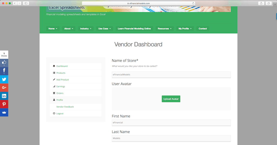Click the Earnings bar chart icon
Viewport: 277px width, 145px height.
[54, 86]
